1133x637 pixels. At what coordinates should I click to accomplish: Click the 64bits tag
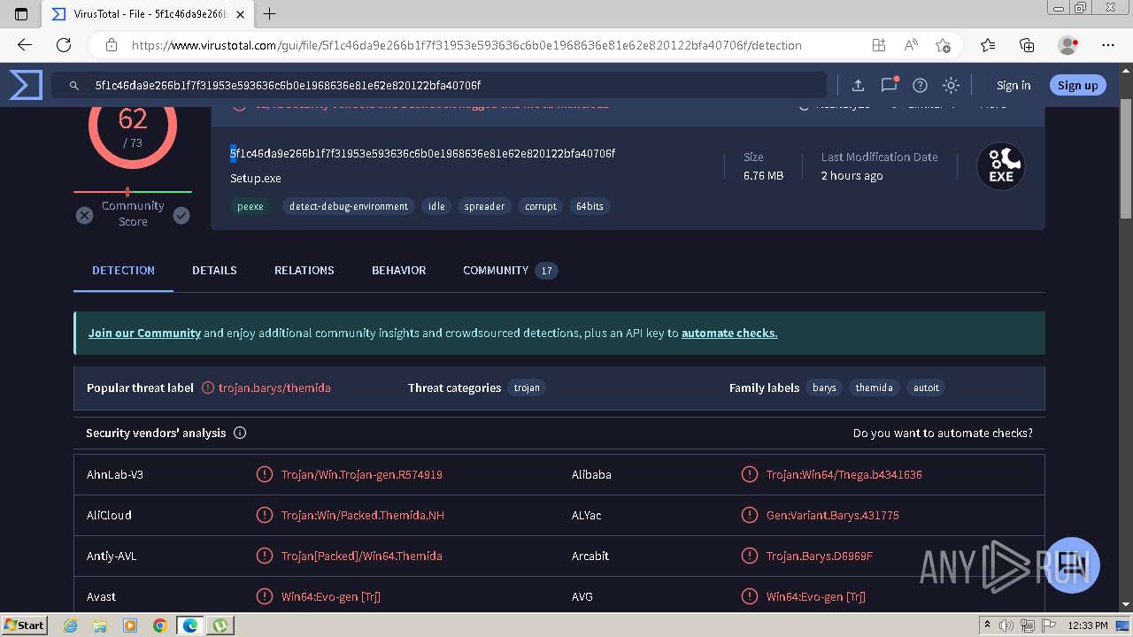(590, 206)
